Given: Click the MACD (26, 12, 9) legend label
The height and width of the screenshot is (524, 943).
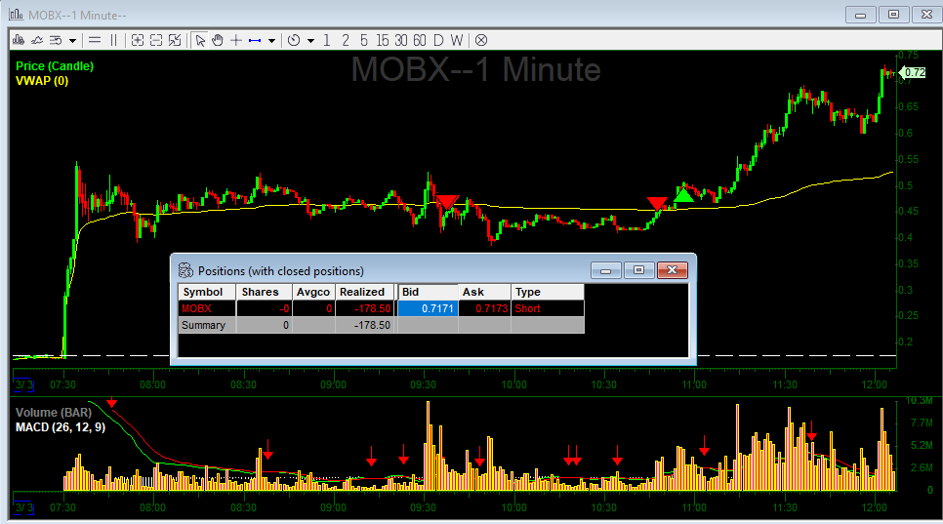Looking at the screenshot, I should click(61, 427).
